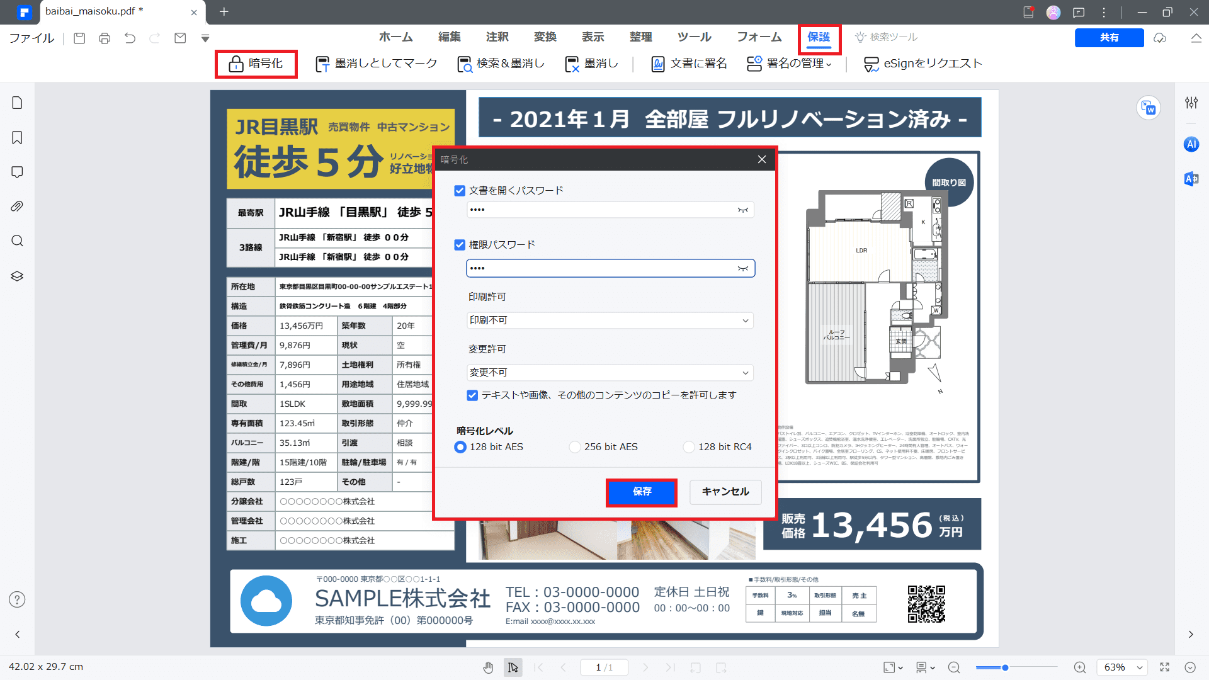
Task: Click eSignをリクエスト button
Action: [922, 64]
